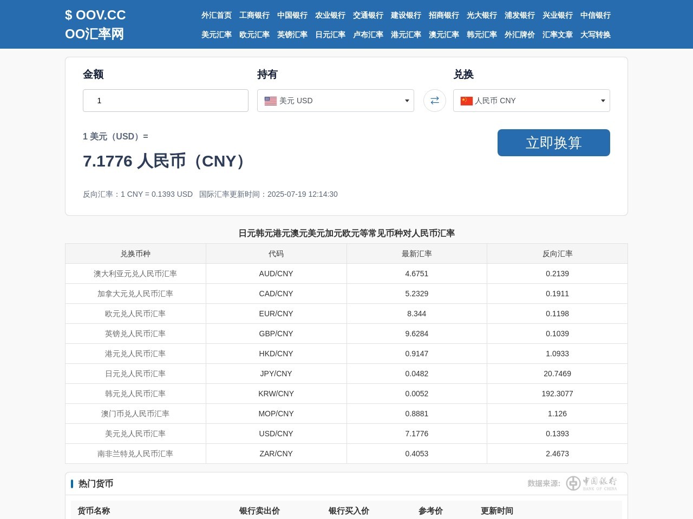Expand the 人民币 CNY target currency dropdown
The width and height of the screenshot is (693, 519).
tap(531, 101)
